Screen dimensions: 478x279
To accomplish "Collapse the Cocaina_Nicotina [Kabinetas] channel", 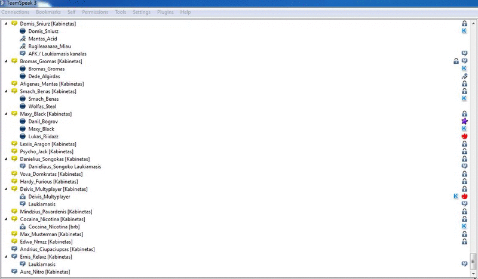I will point(6,219).
